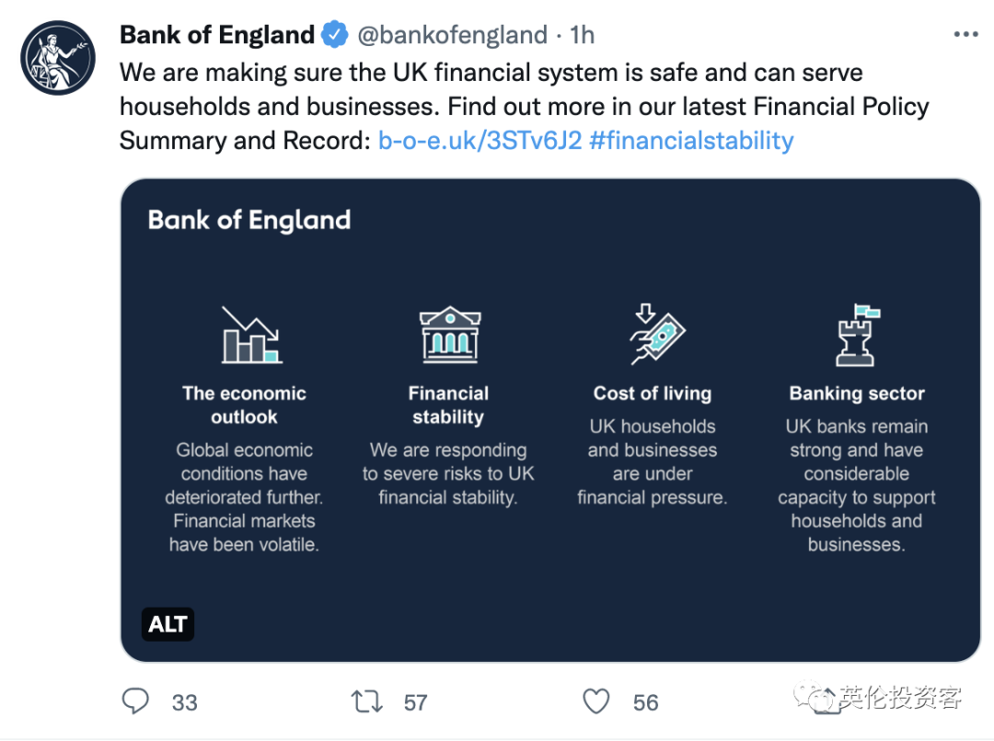Viewport: 994px width, 741px height.
Task: Open the #financialstability hashtag
Action: (691, 141)
